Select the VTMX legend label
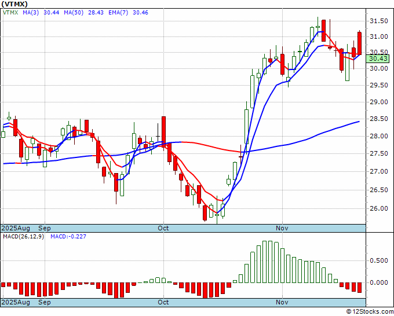This screenshot has height=316, width=394. pyautogui.click(x=10, y=13)
